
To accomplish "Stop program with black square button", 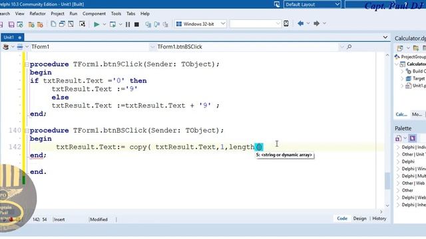I will (136, 25).
